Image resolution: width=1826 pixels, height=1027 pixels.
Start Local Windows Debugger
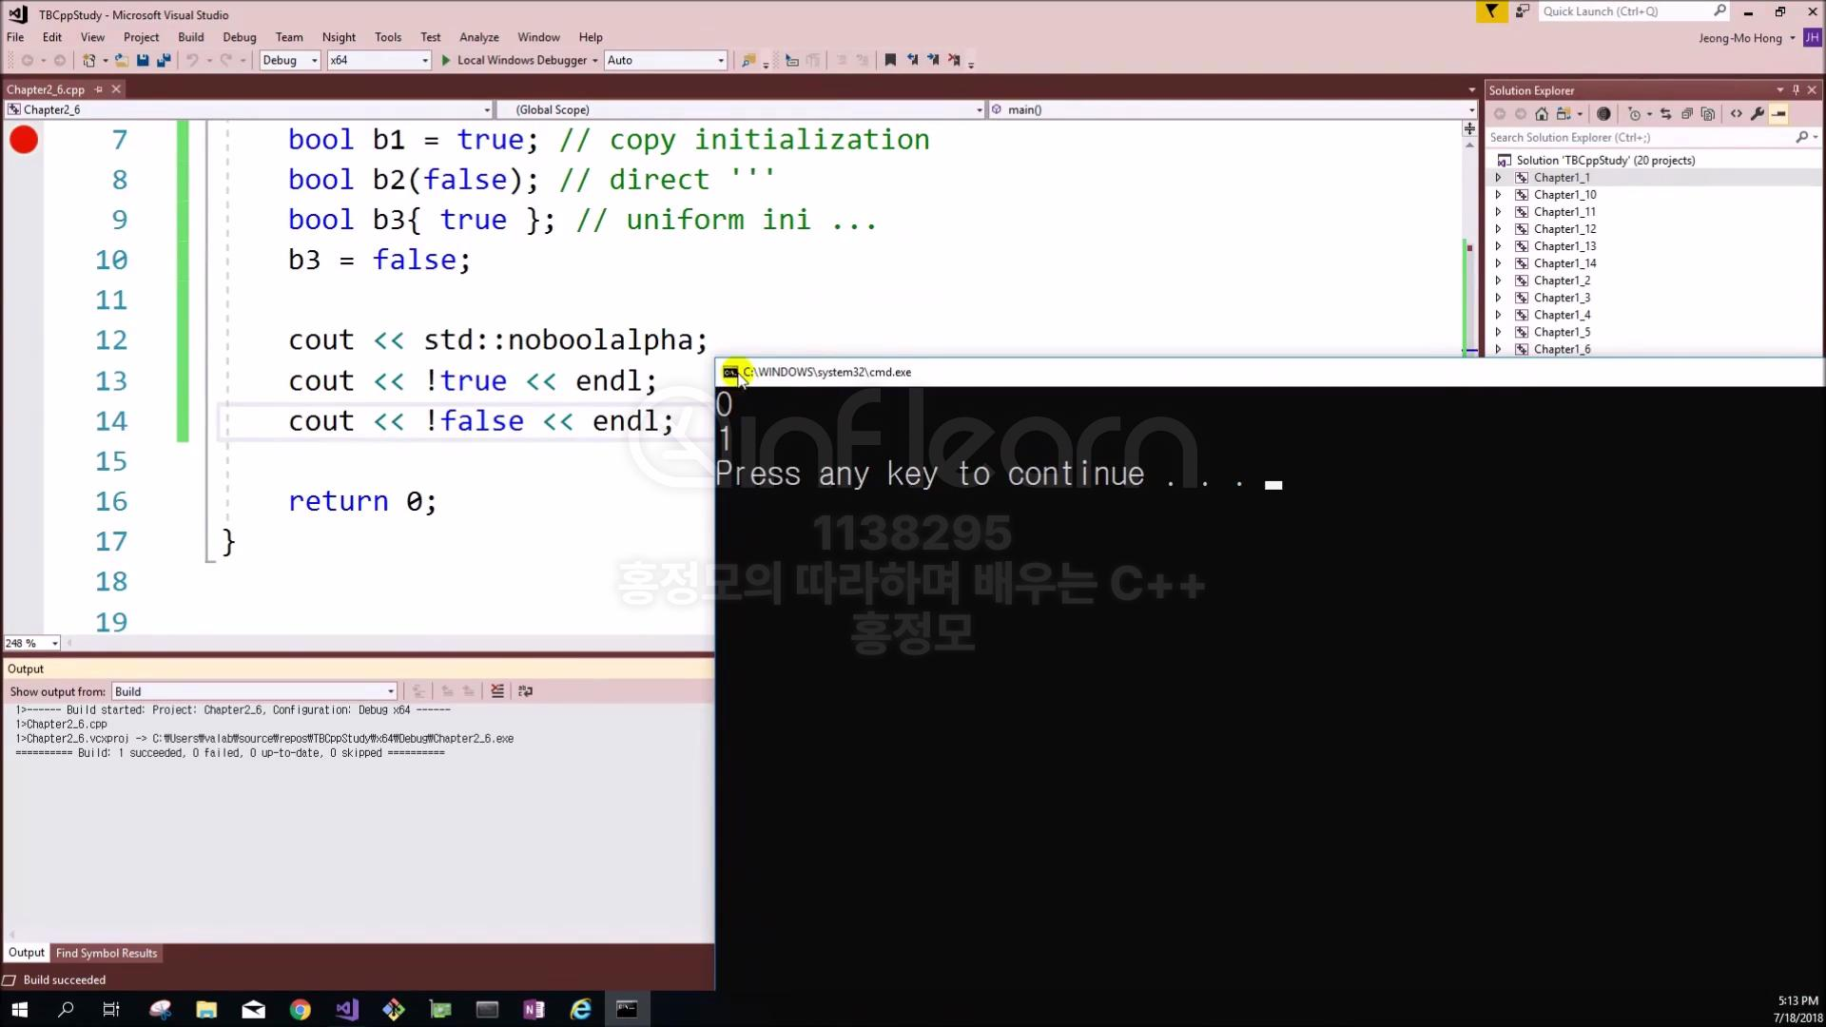click(x=514, y=60)
